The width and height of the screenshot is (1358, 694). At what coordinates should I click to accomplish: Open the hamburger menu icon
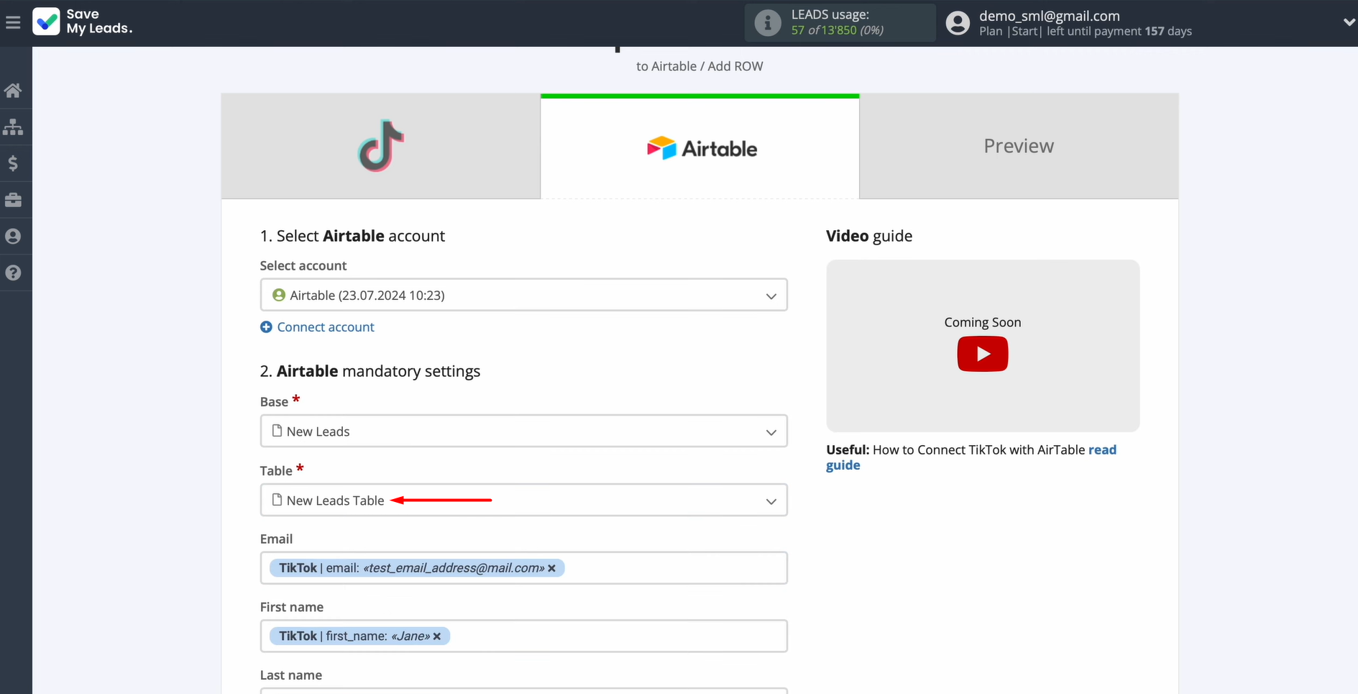tap(13, 23)
